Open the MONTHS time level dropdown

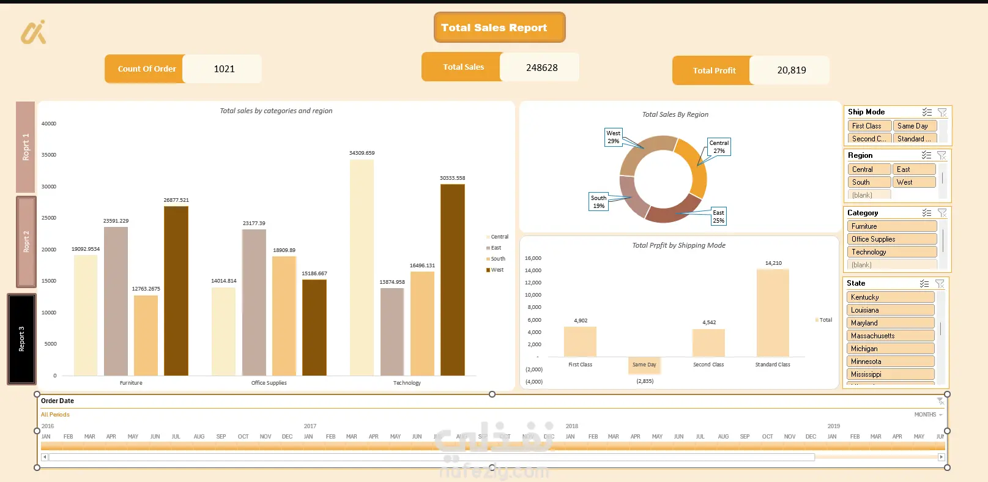coord(928,415)
